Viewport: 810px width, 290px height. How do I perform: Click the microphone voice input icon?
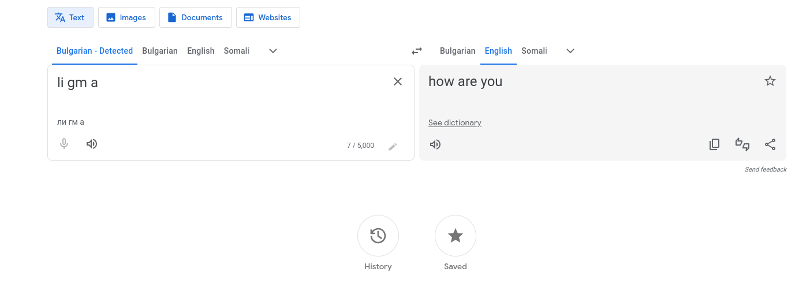[64, 144]
